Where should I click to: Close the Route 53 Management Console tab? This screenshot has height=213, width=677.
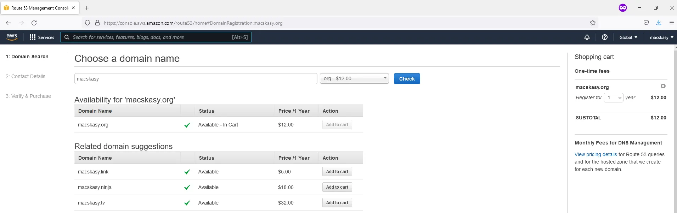[73, 8]
